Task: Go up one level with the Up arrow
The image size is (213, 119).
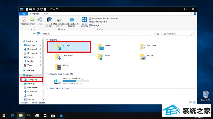Action: [34, 34]
